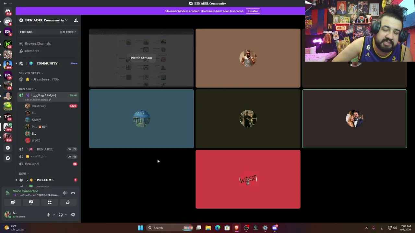This screenshot has height=233, width=415.
Task: Disable Streamer Mode in the banner
Action: pos(253,11)
